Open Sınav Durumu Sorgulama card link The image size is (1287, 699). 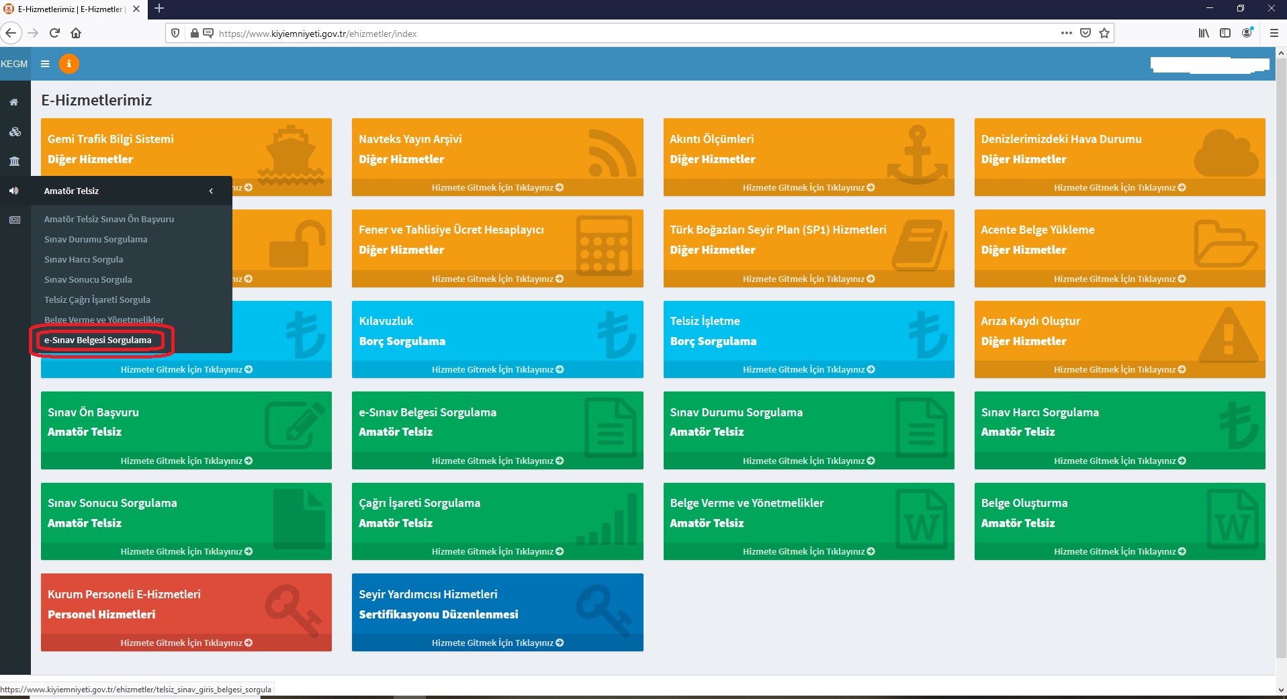[x=809, y=461]
